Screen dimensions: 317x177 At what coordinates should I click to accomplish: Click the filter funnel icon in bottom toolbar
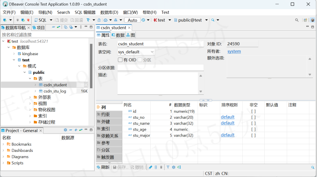(168, 167)
